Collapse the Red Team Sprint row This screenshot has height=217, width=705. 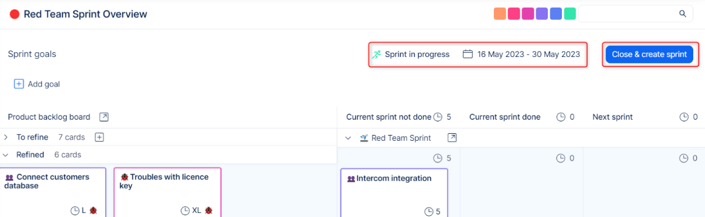click(348, 138)
